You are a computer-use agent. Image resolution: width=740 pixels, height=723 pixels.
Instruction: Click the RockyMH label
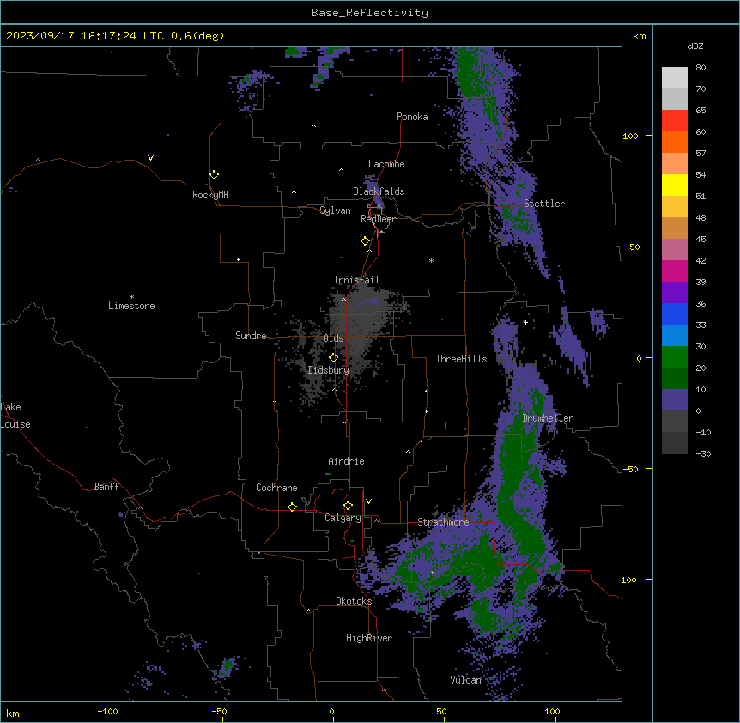(210, 195)
